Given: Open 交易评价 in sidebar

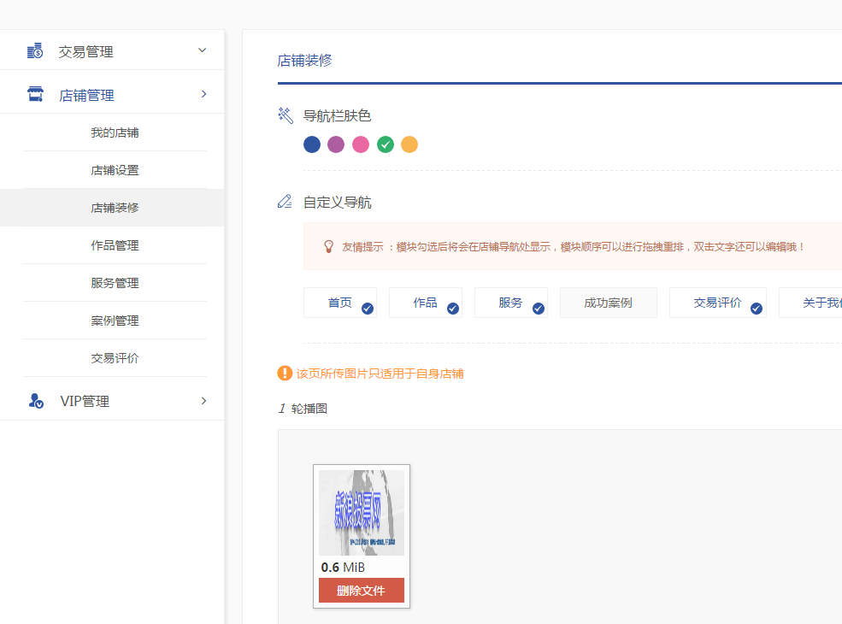Looking at the screenshot, I should point(115,358).
